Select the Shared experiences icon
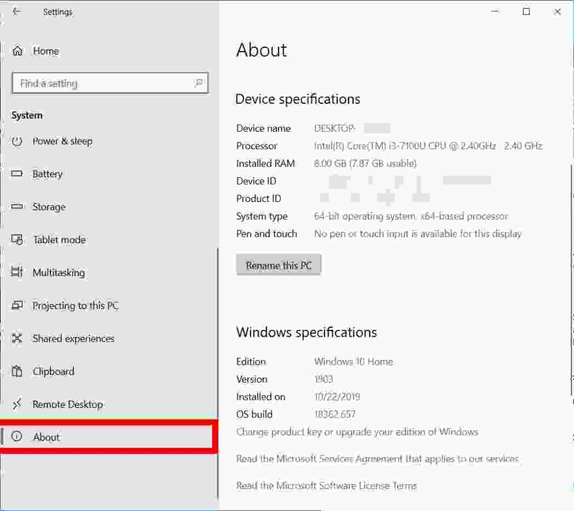The image size is (574, 511). [17, 338]
